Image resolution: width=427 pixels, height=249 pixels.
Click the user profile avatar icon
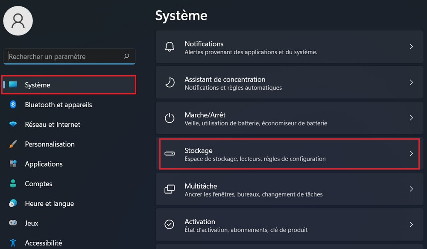click(18, 21)
